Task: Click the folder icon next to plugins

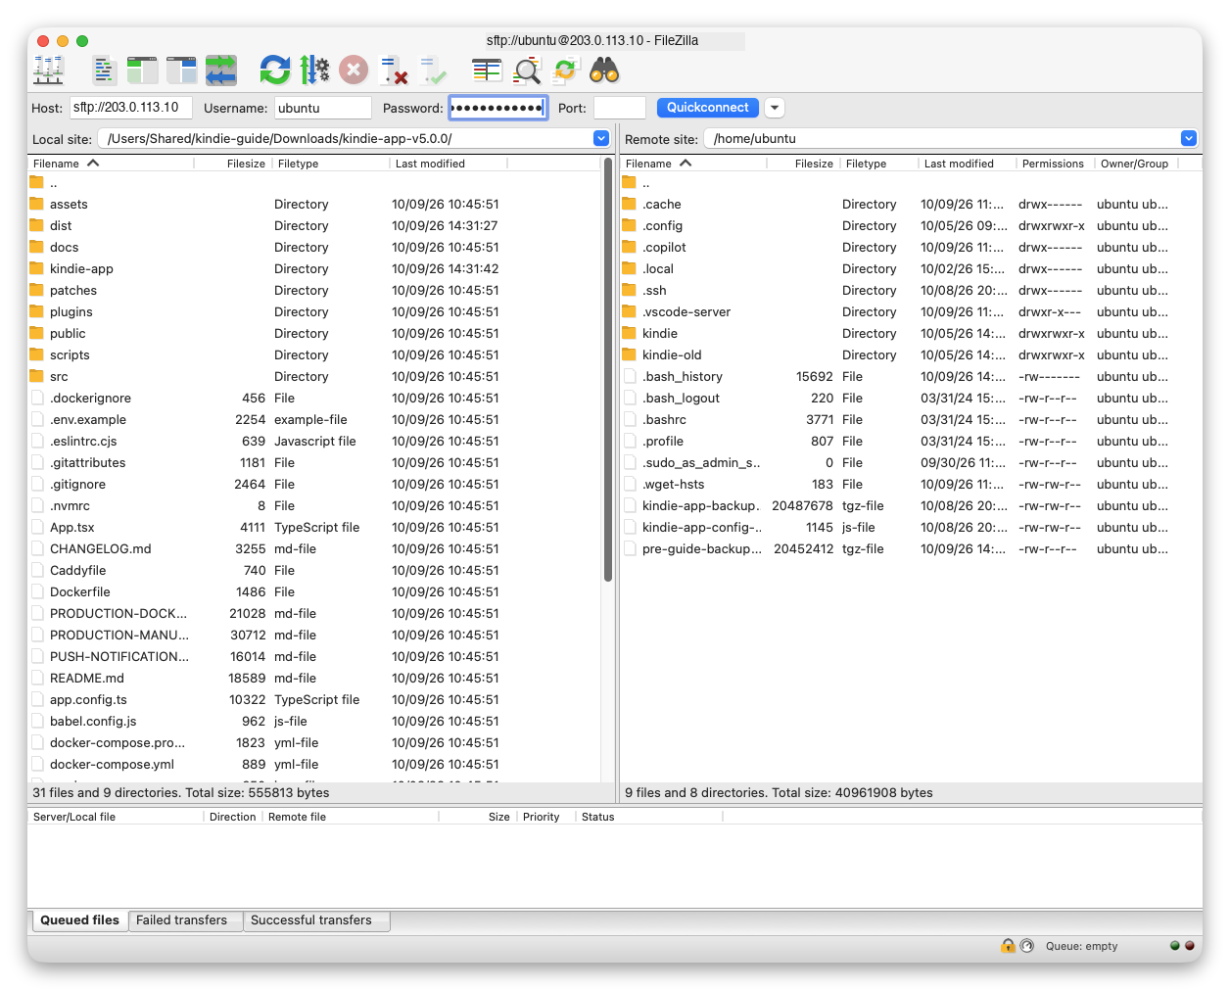Action: (37, 311)
